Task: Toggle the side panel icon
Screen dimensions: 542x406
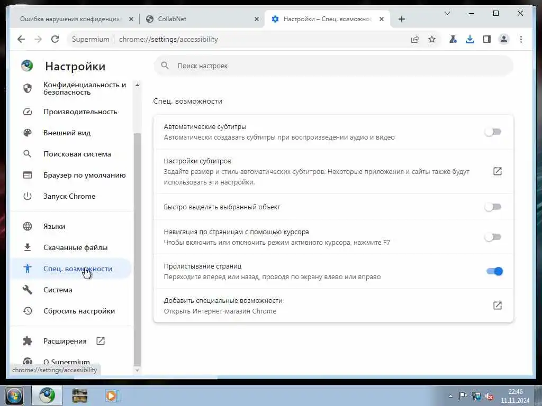Action: coord(487,39)
